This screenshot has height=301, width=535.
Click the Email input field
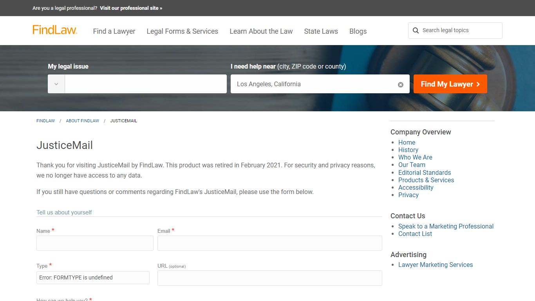click(270, 243)
